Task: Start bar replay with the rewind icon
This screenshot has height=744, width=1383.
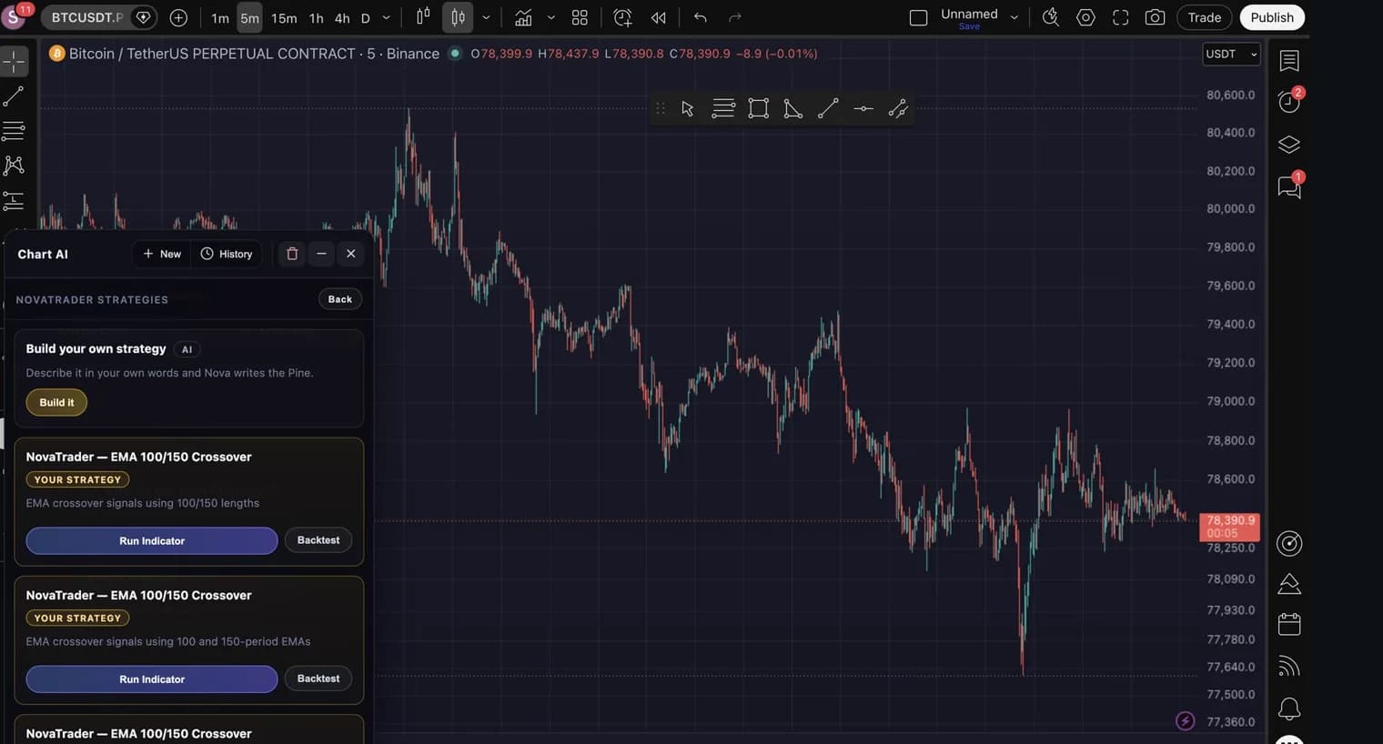Action: point(658,17)
